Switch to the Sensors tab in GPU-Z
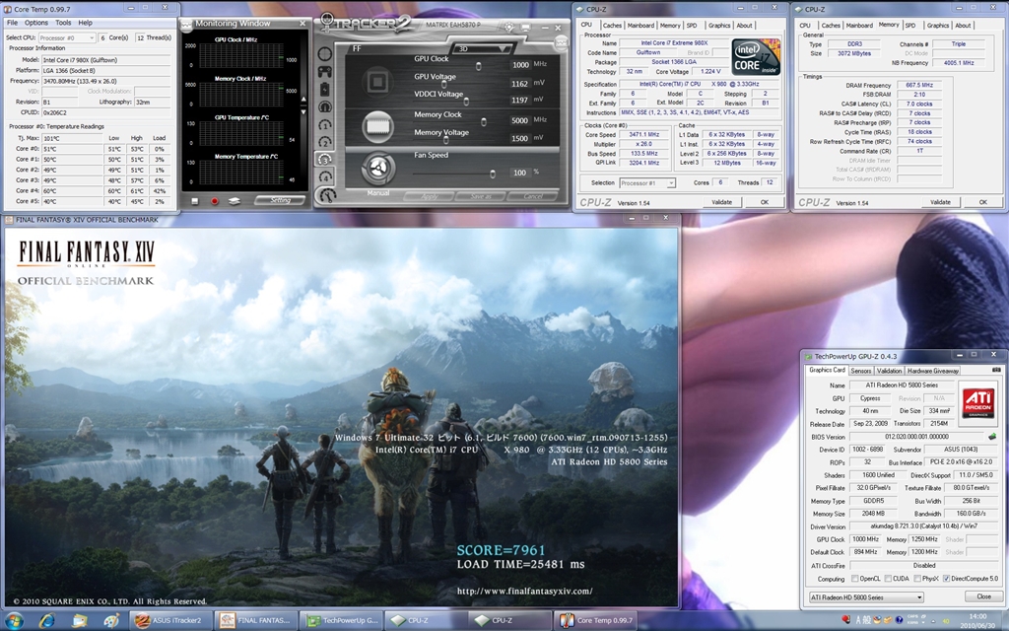The image size is (1009, 631). pyautogui.click(x=861, y=371)
